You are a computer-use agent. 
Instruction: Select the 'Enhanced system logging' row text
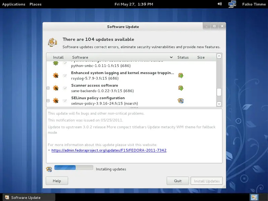(x=123, y=73)
